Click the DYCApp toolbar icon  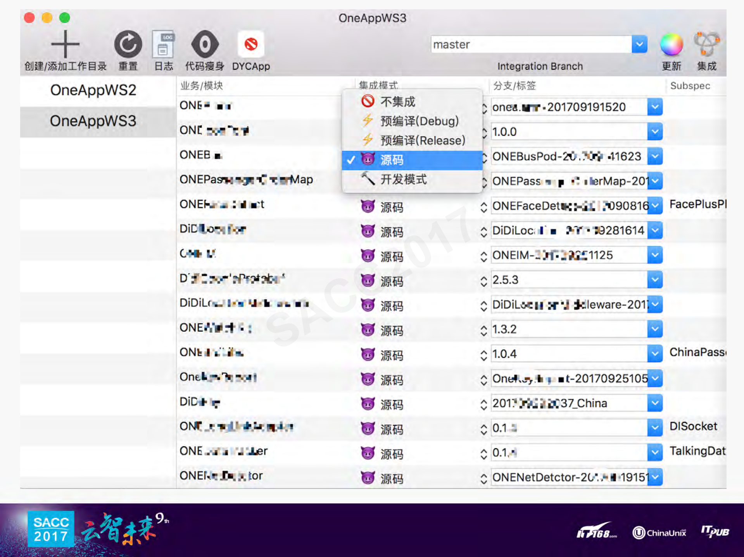pos(250,44)
